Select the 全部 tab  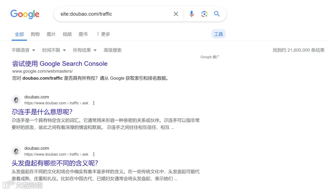[19, 34]
